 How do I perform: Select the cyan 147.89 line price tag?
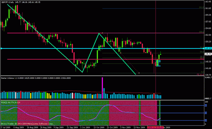click(x=208, y=48)
